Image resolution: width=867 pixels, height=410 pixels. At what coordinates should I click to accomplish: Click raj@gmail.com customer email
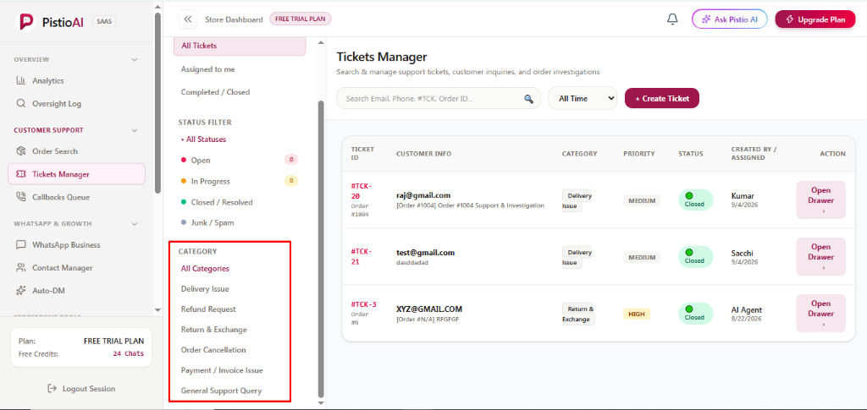pyautogui.click(x=423, y=195)
